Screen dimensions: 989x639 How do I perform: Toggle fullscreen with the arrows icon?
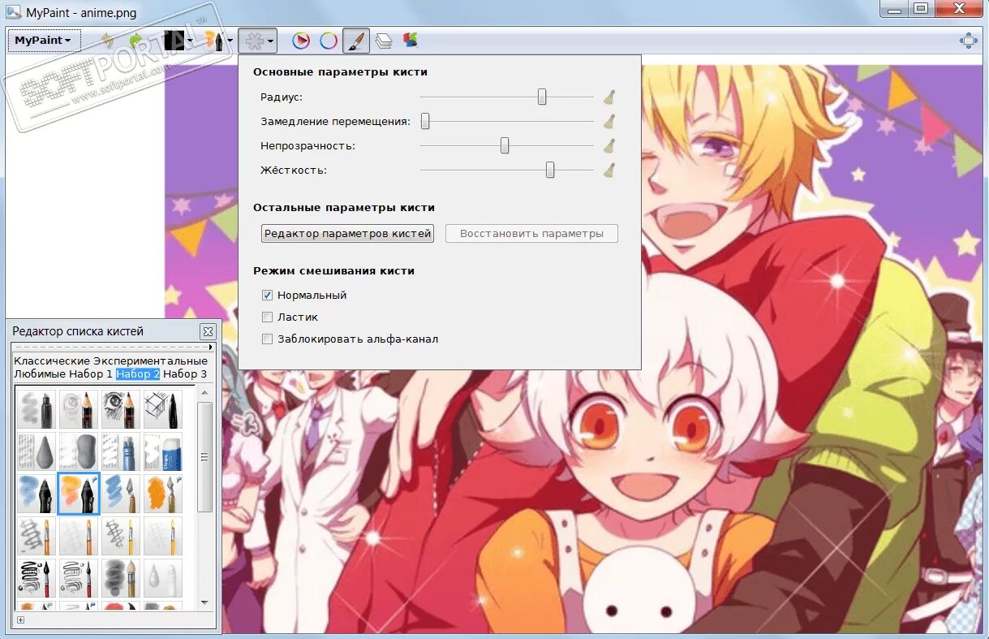(969, 41)
